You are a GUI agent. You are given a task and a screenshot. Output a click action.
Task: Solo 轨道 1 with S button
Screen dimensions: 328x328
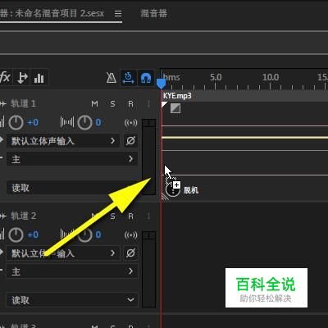click(112, 104)
